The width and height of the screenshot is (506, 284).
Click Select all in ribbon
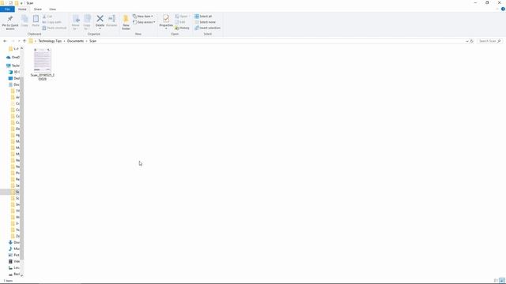point(203,17)
